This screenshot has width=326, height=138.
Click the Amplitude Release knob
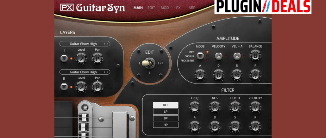pos(255,75)
